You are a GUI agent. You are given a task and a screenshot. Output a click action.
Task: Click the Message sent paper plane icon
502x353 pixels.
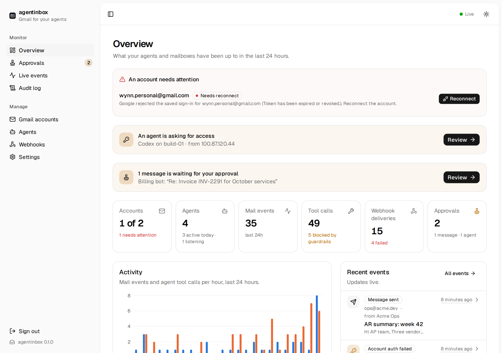353,302
